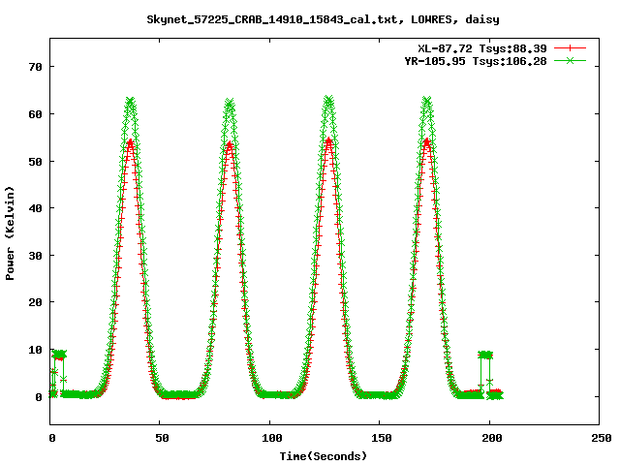Click the fourth red XL peak near 171 seconds
Image resolution: width=620 pixels, height=465 pixels.
click(427, 141)
